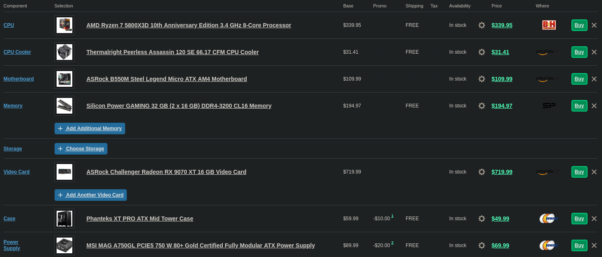Remove the Memory item using X icon
The height and width of the screenshot is (257, 602).
(594, 106)
